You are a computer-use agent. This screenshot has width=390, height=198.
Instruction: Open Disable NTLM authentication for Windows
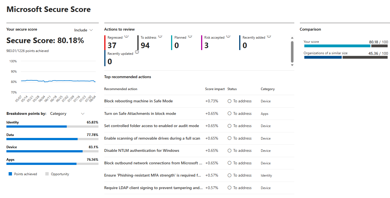pyautogui.click(x=142, y=151)
